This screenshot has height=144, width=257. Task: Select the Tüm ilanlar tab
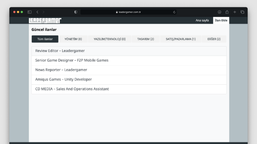(x=45, y=39)
